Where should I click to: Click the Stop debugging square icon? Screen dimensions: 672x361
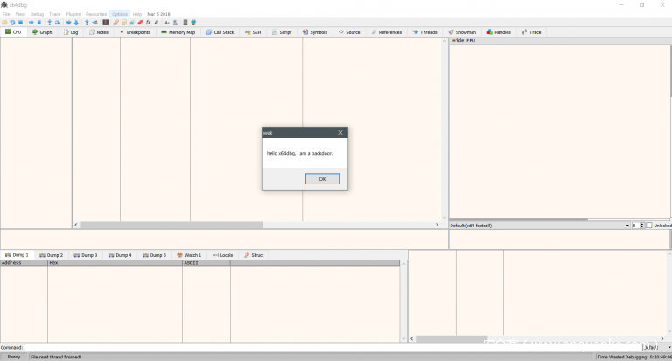20,23
